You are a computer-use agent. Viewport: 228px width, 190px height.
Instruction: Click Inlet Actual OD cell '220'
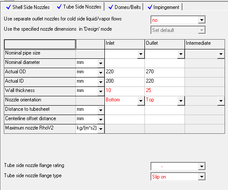tap(124, 72)
